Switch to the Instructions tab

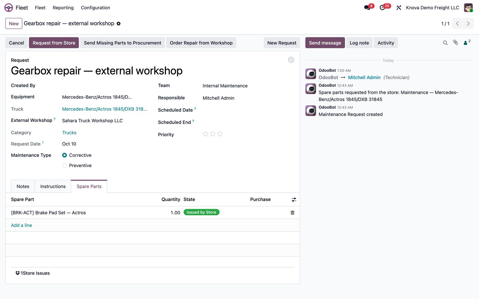53,186
